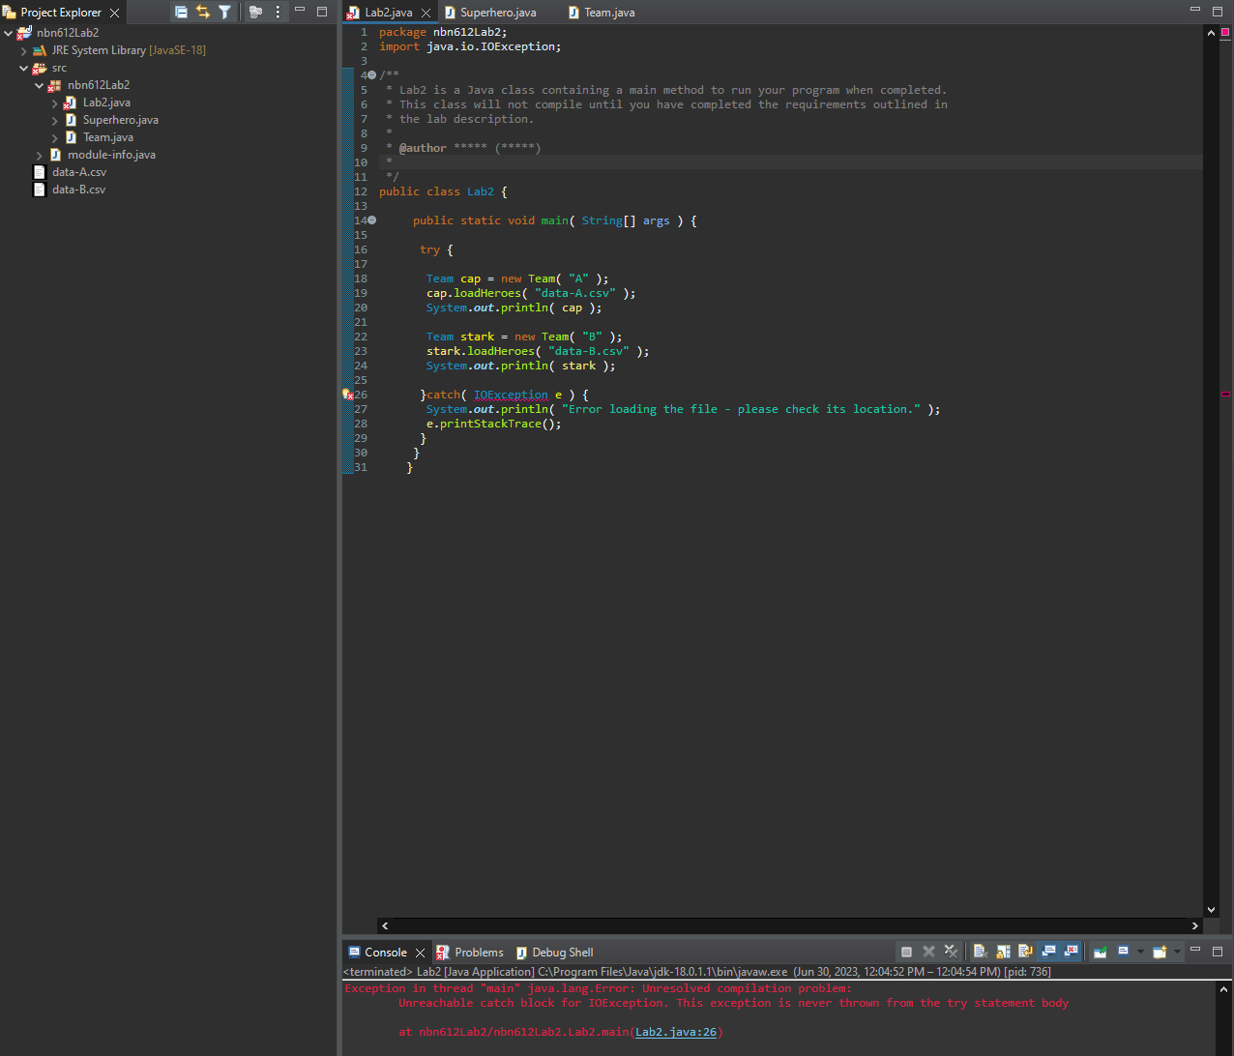This screenshot has height=1056, width=1234.
Task: Click Remove All Terminated Launches icon
Action: [951, 952]
